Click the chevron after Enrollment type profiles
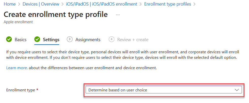 (x=195, y=4)
